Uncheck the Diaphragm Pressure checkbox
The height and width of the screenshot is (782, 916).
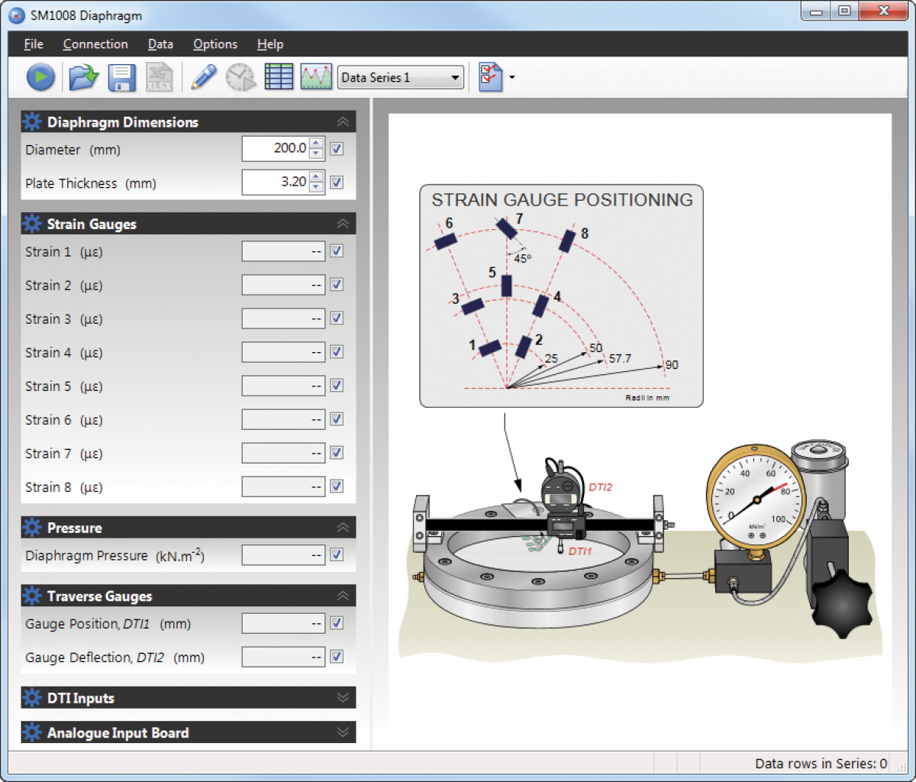tap(336, 554)
